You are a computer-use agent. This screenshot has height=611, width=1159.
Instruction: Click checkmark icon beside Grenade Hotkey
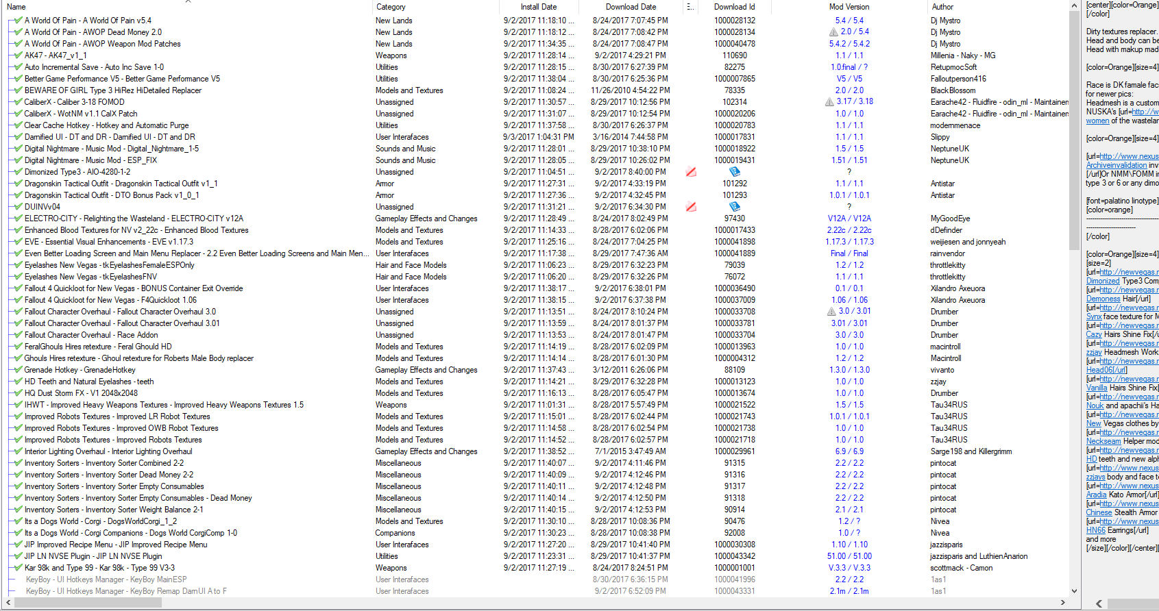pyautogui.click(x=18, y=370)
